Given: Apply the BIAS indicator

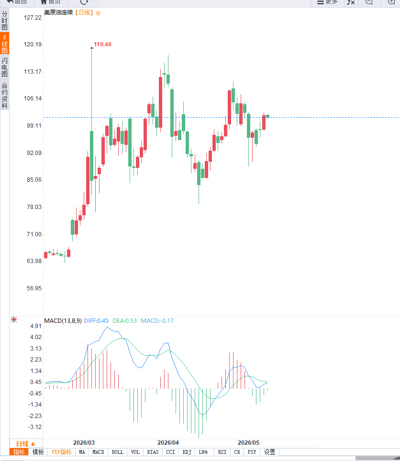Looking at the screenshot, I should tap(153, 452).
